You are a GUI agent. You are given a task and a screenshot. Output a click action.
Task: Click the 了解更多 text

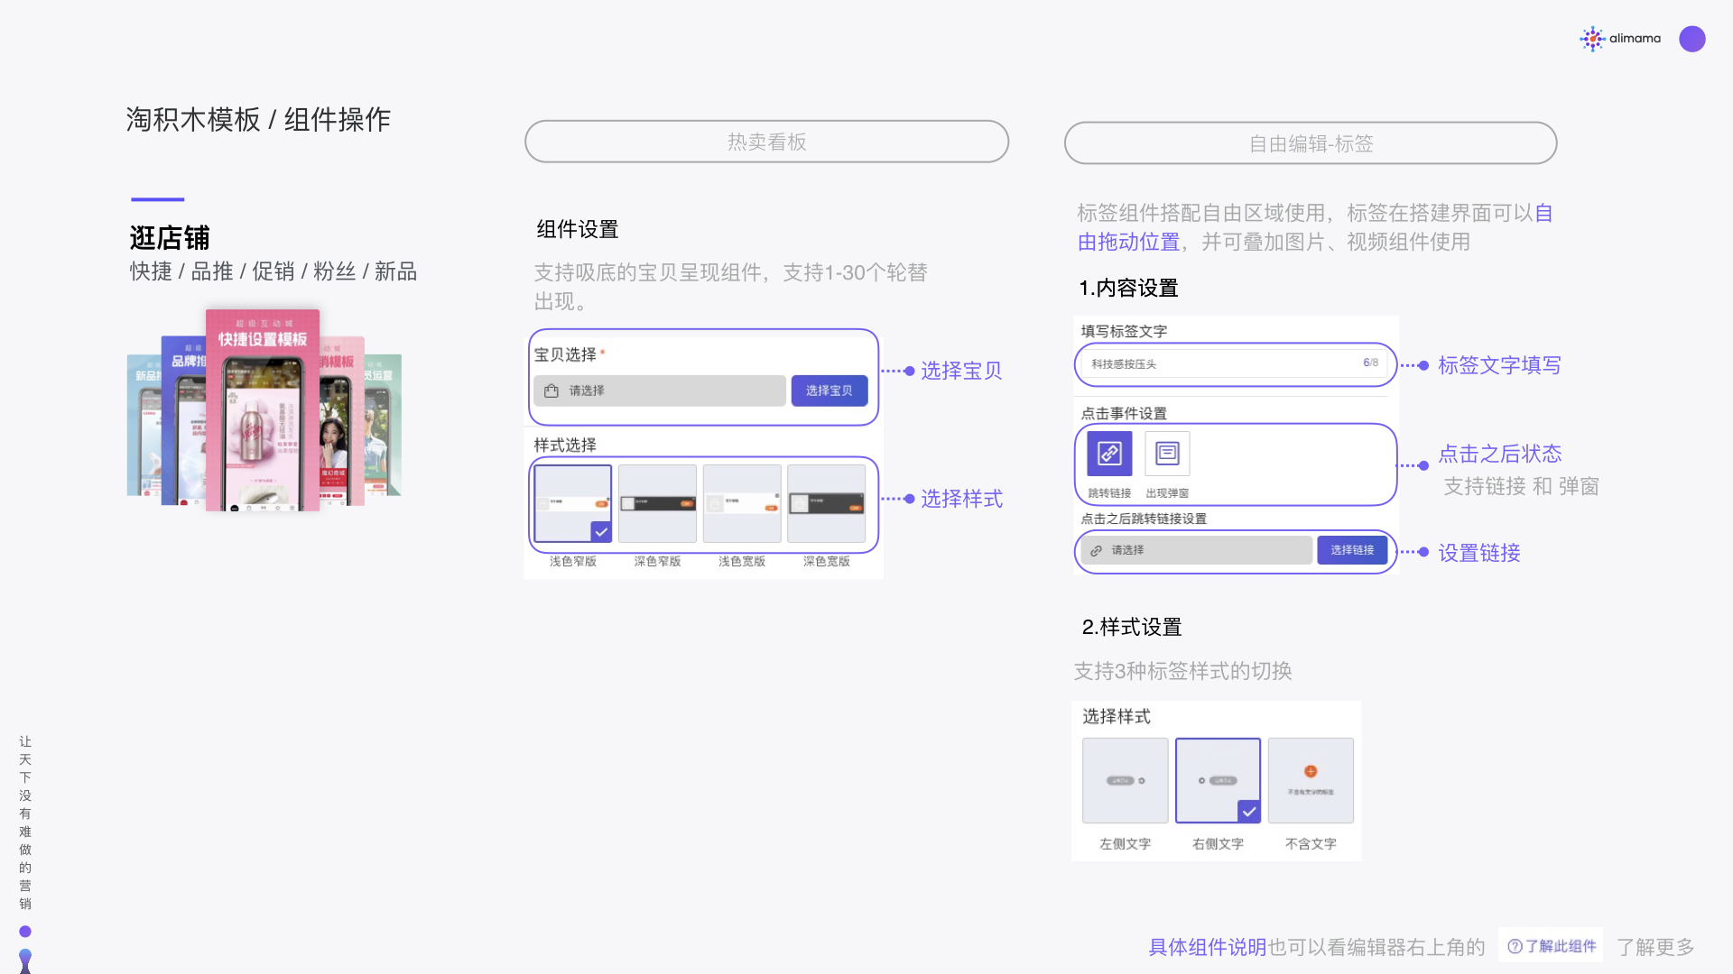point(1655,947)
